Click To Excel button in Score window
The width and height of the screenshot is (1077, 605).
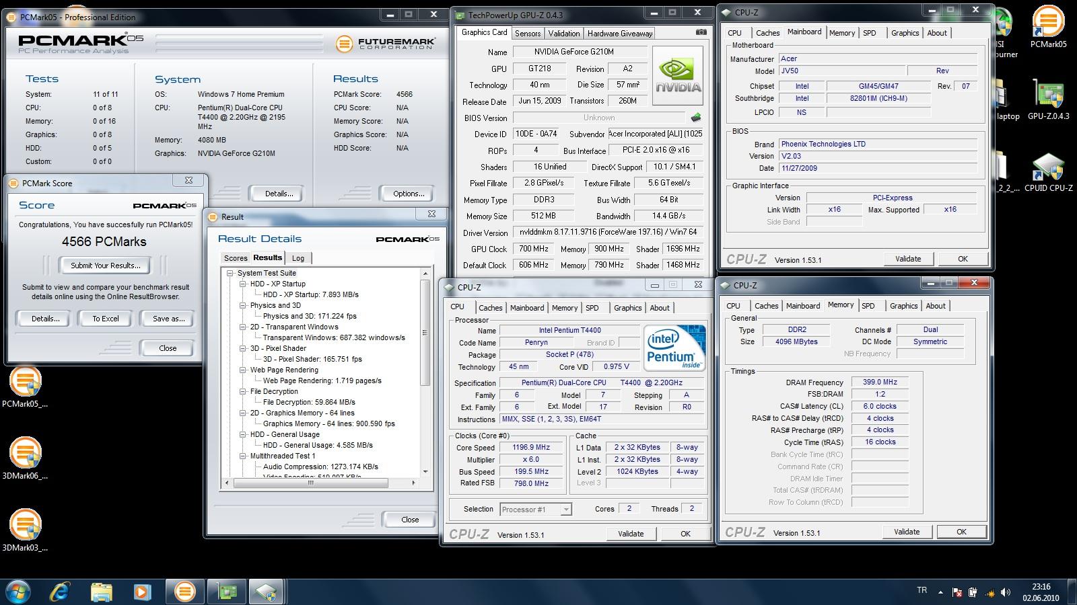click(x=106, y=319)
